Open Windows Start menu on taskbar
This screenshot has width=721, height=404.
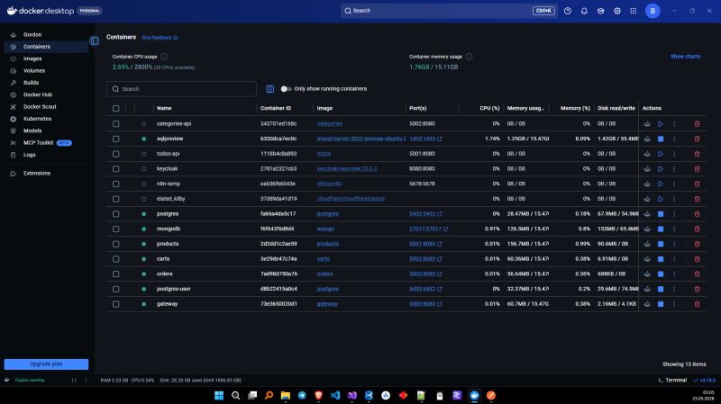point(219,395)
